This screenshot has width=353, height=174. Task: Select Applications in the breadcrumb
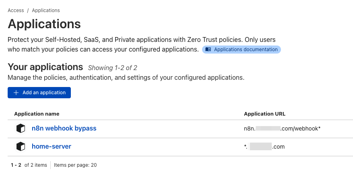(46, 10)
